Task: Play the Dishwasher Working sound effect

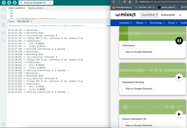Action: (179, 77)
